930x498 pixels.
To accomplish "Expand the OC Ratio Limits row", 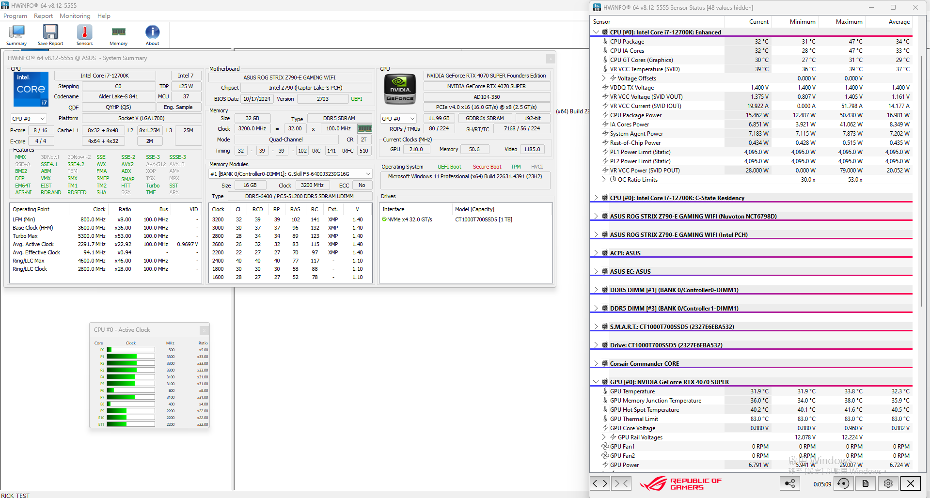I will pyautogui.click(x=604, y=180).
